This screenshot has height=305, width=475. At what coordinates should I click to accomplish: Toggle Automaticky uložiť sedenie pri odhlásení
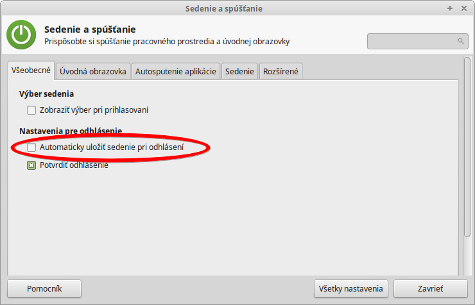[31, 147]
